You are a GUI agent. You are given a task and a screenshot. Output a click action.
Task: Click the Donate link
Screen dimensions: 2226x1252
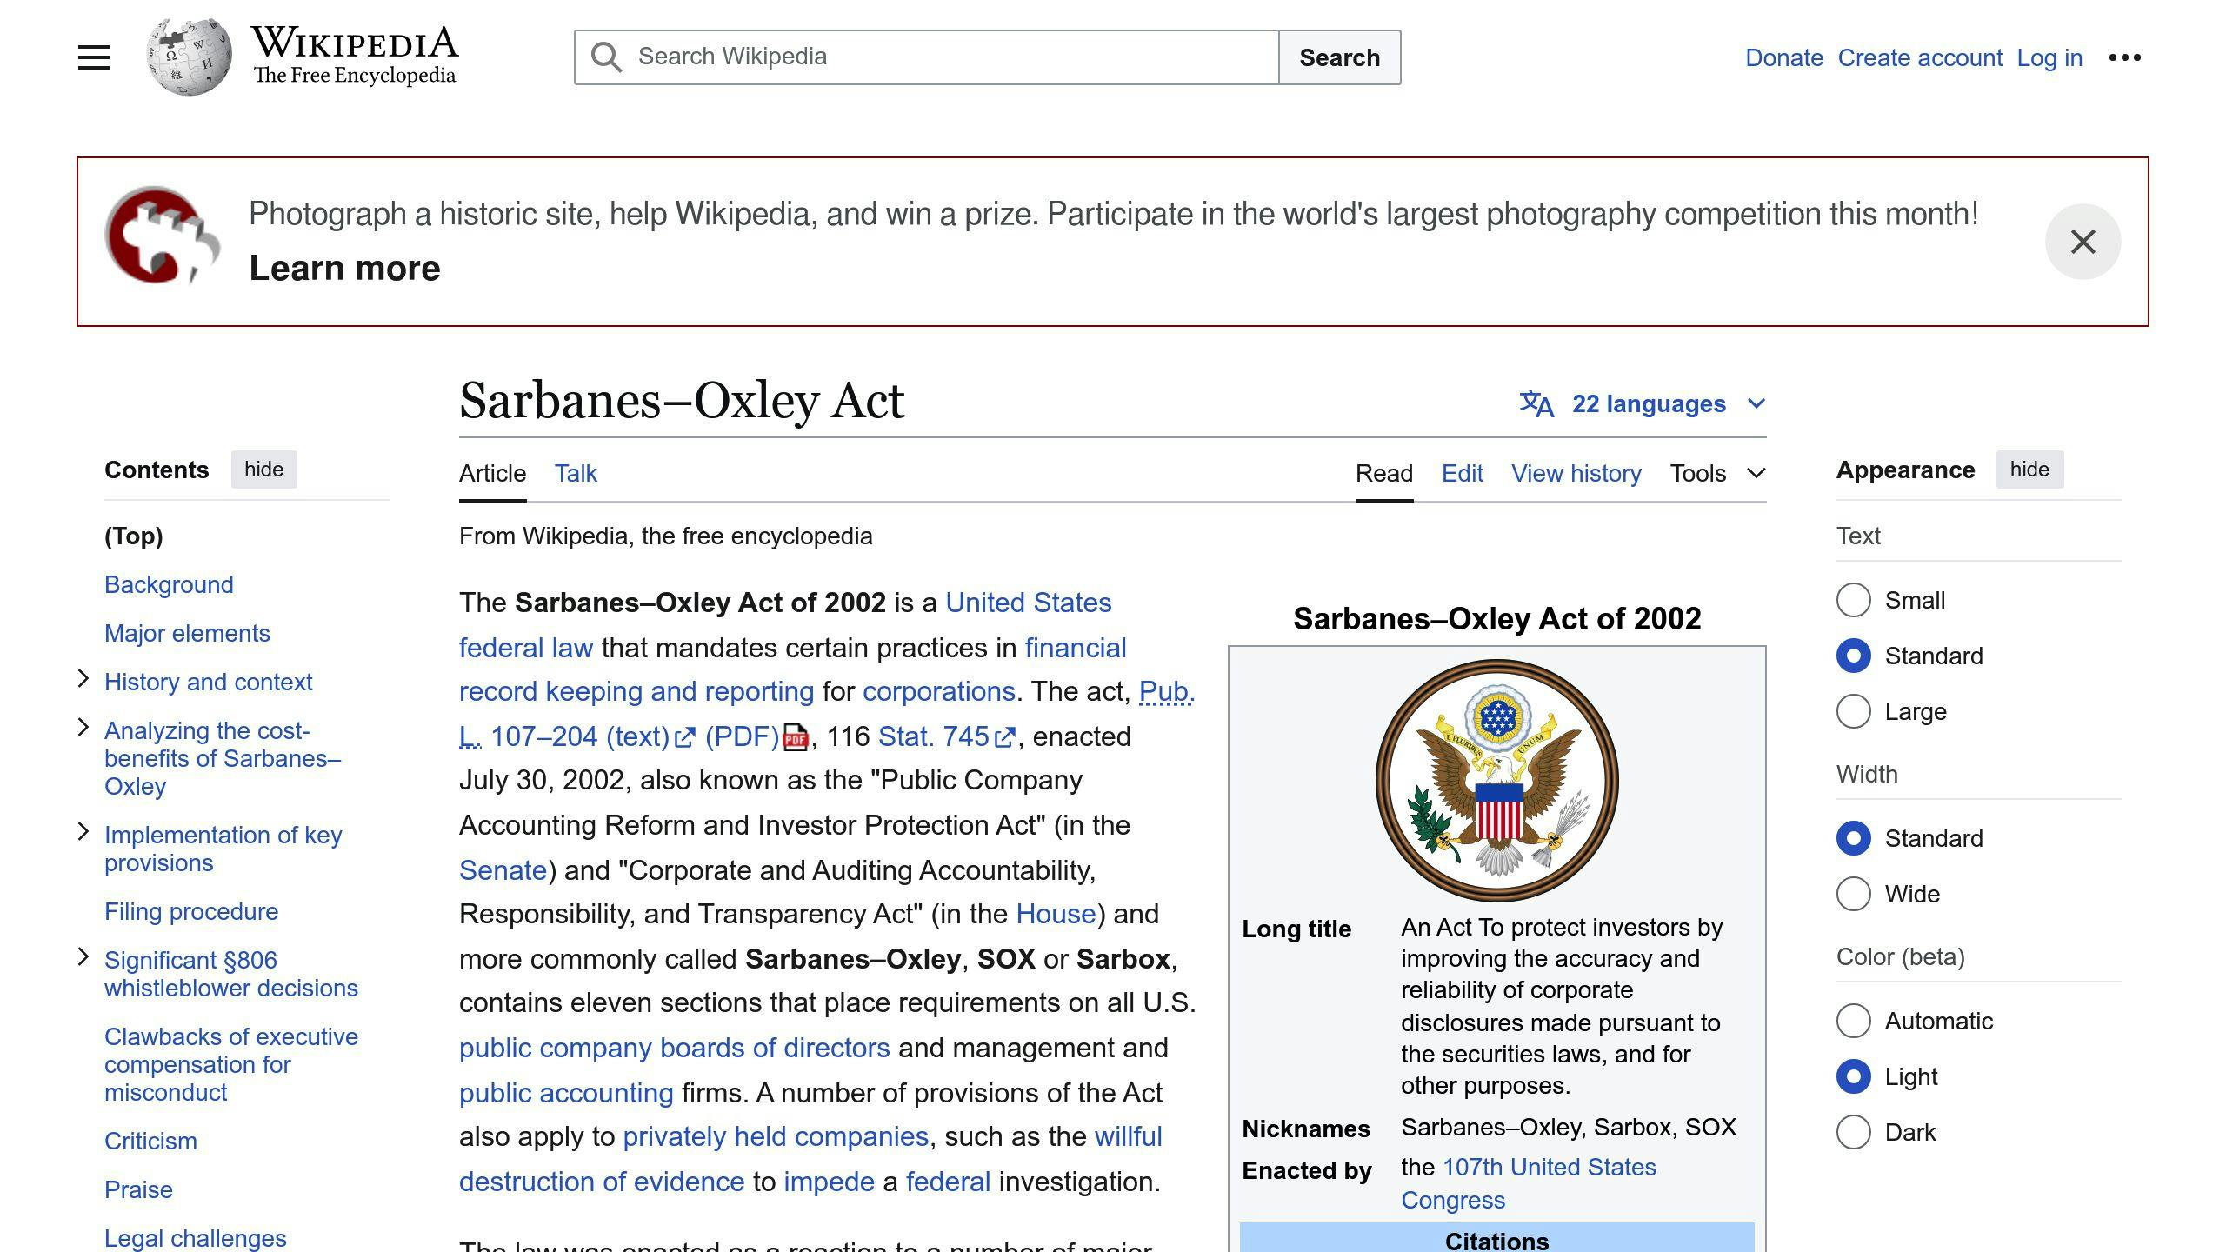point(1784,57)
